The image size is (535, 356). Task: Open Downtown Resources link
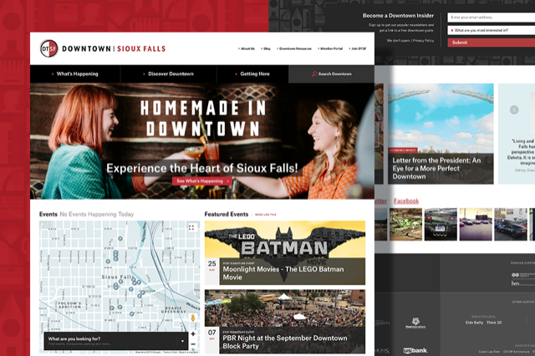[x=294, y=48]
